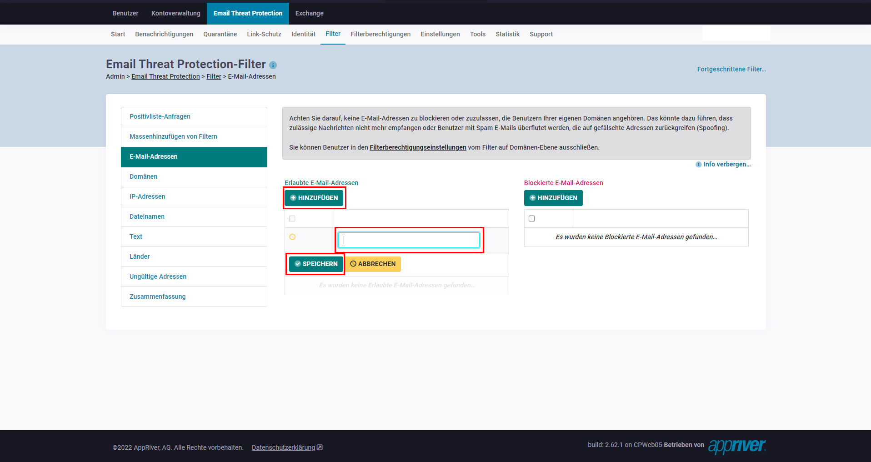Open the Support tab

click(541, 34)
